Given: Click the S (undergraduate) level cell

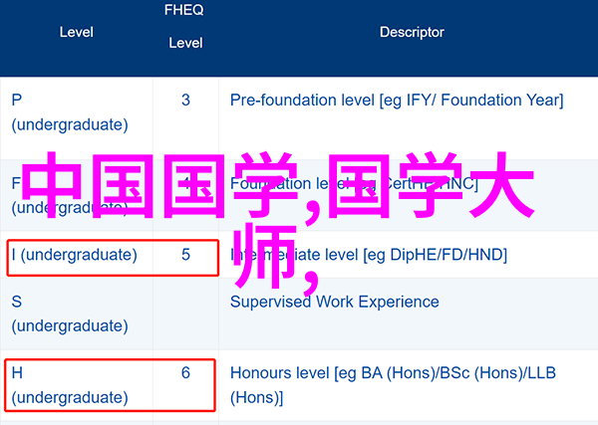Looking at the screenshot, I should click(70, 314).
